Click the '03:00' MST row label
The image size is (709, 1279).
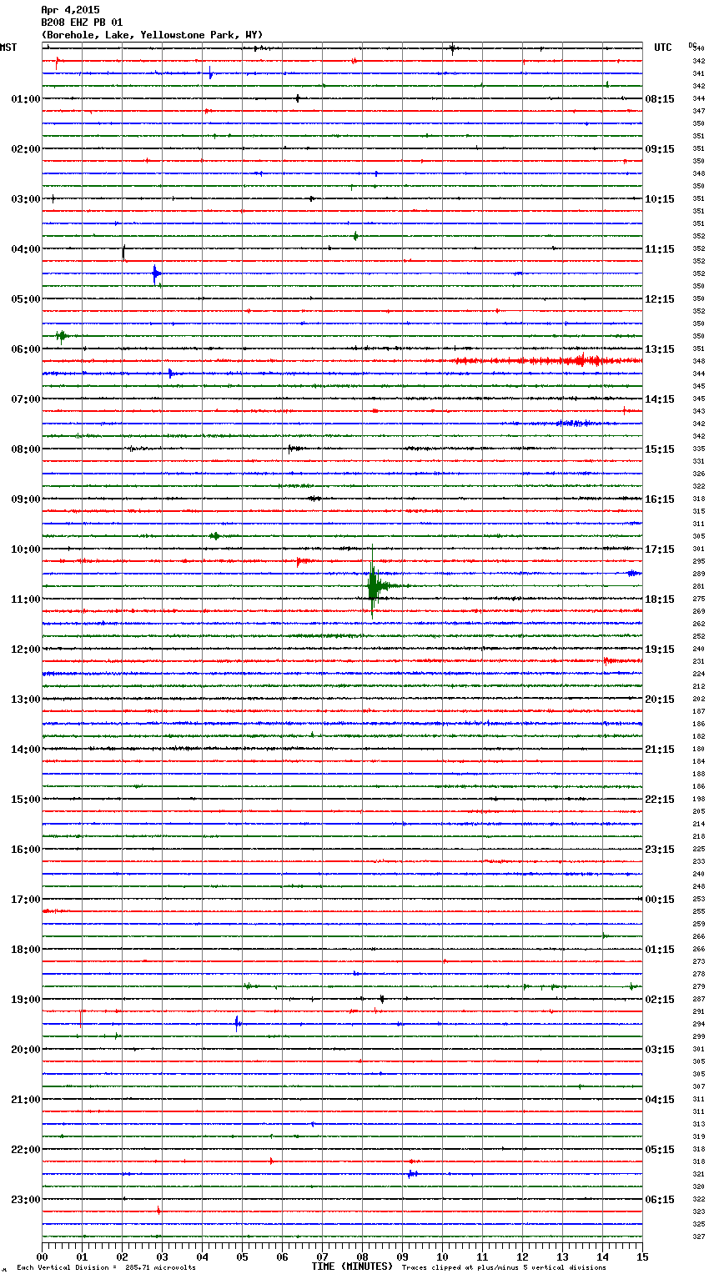26,199
